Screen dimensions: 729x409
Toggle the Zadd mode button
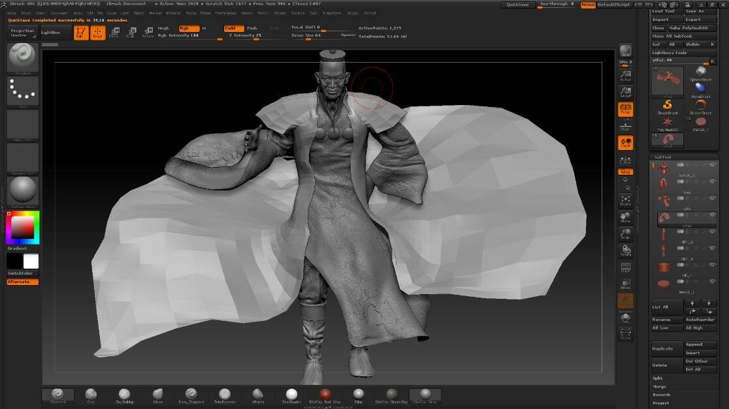[x=233, y=28]
